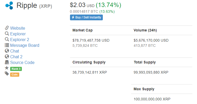
Task: Click the star icon next to Rank 3
Action: [7, 68]
